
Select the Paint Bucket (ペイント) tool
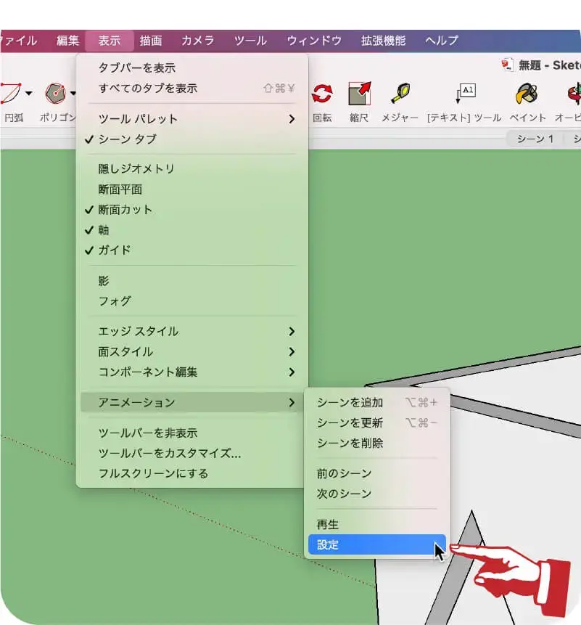pos(527,94)
